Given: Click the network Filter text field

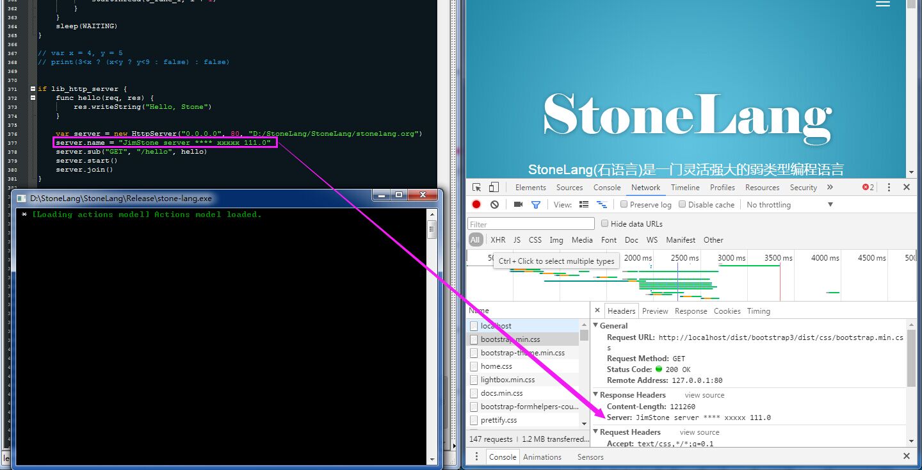Looking at the screenshot, I should [x=531, y=224].
